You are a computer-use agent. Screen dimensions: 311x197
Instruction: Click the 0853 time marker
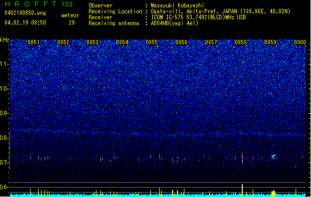92,42
